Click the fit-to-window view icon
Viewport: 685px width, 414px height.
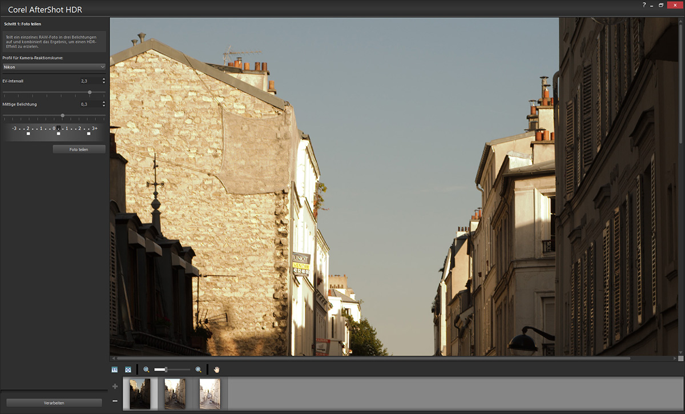point(128,369)
